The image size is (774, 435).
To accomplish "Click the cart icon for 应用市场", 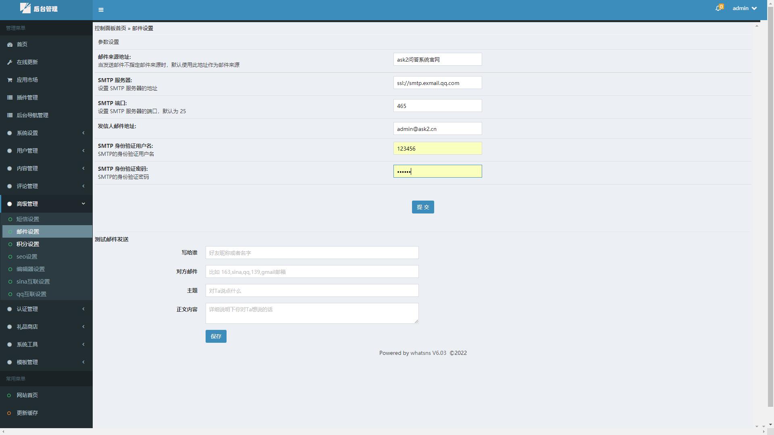I will (10, 80).
